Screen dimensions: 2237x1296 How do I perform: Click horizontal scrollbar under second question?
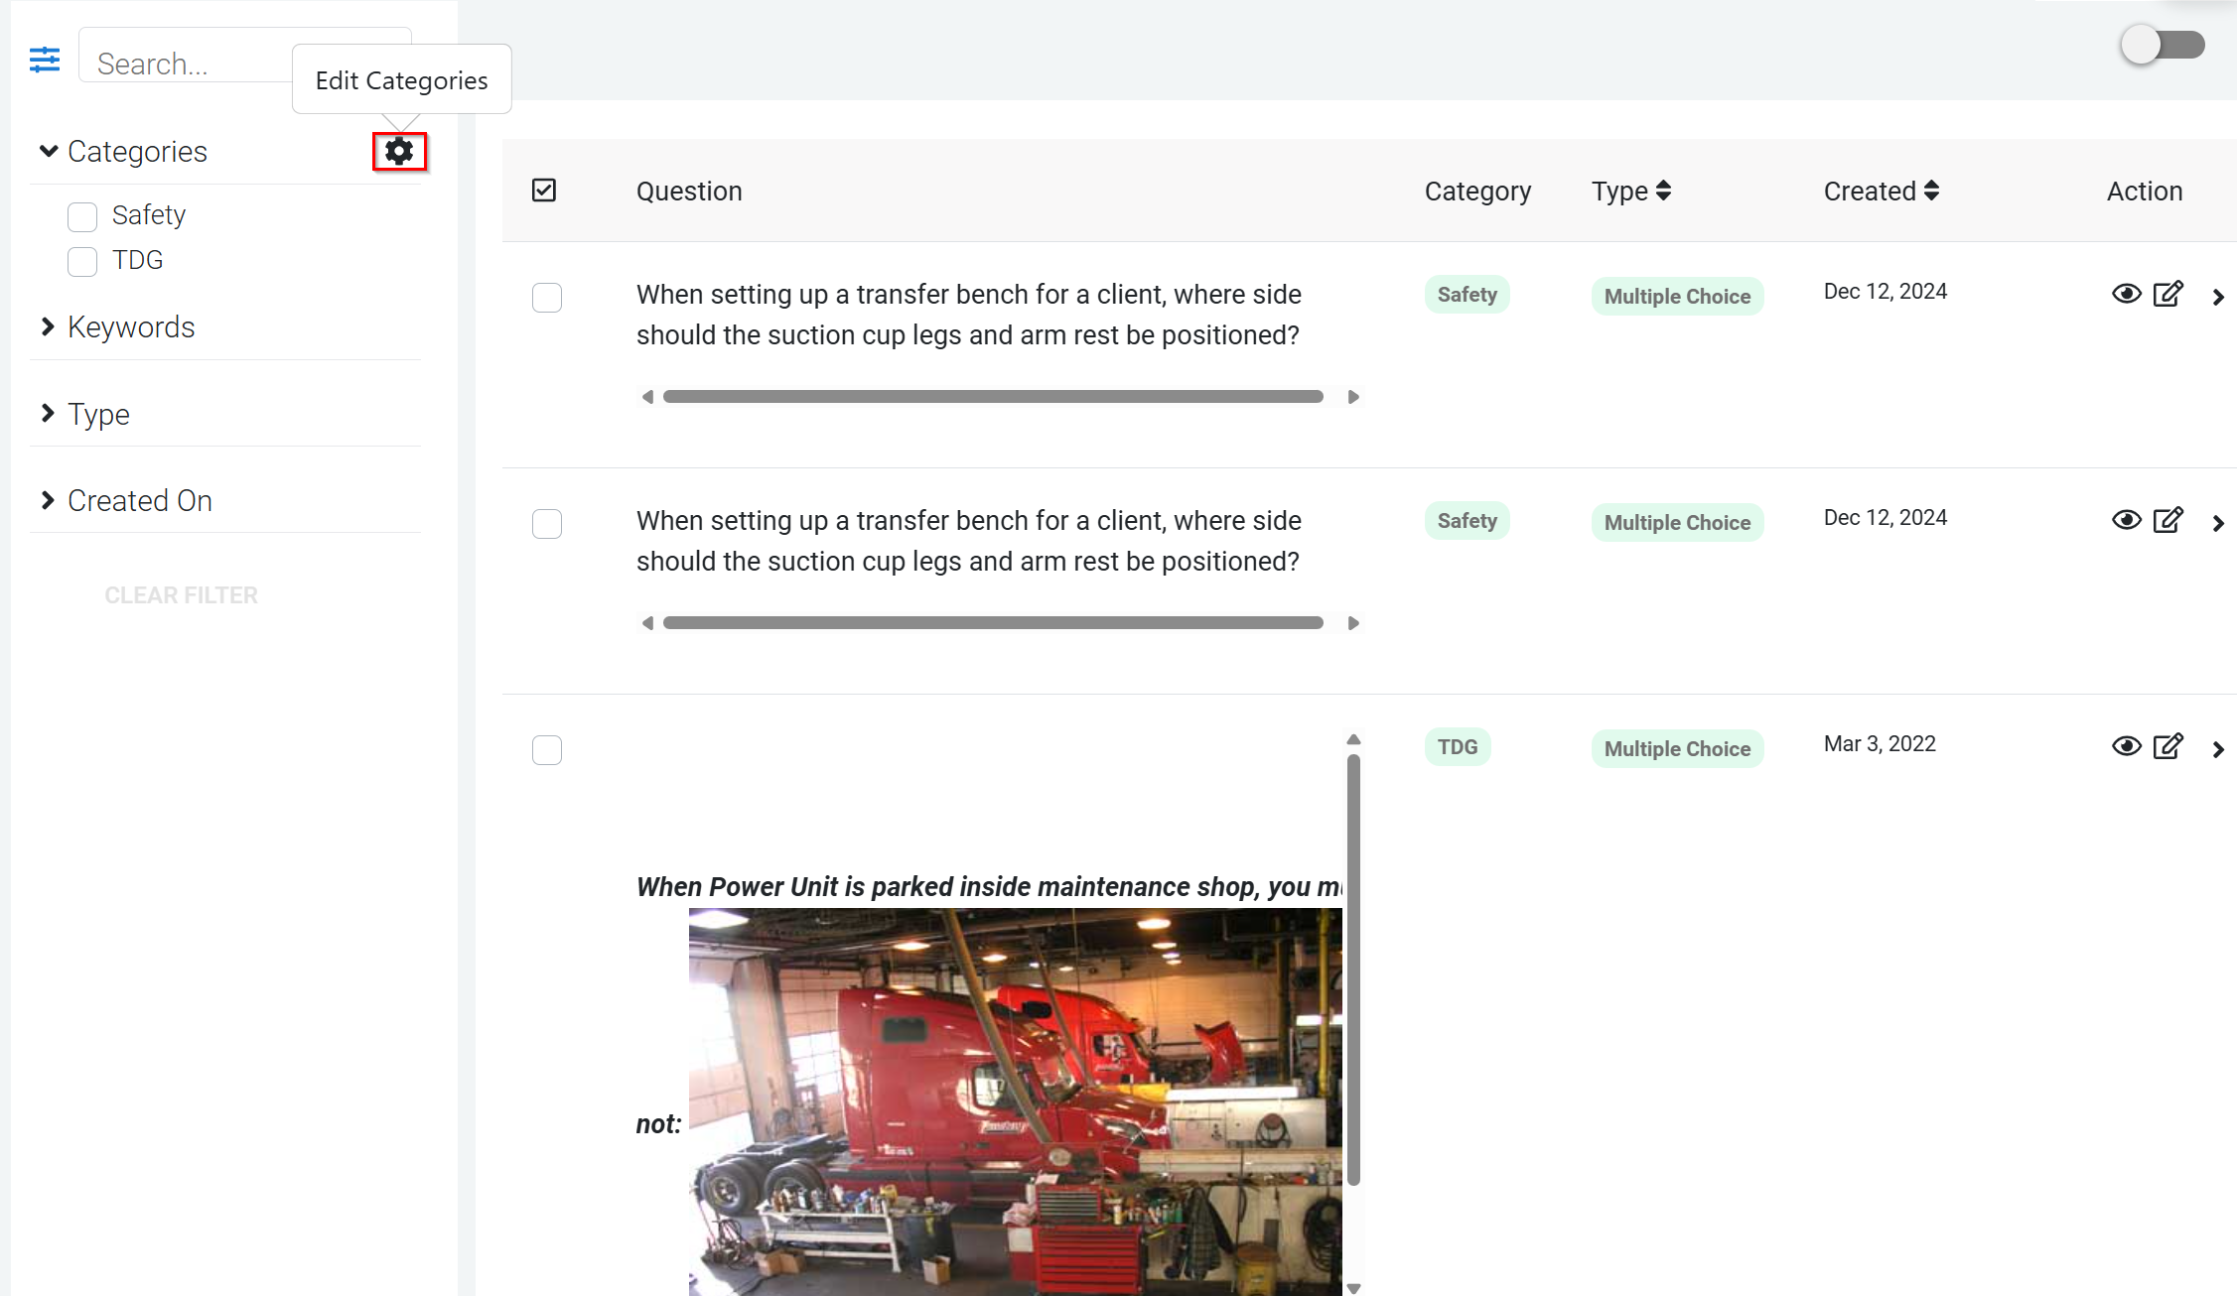(x=993, y=623)
